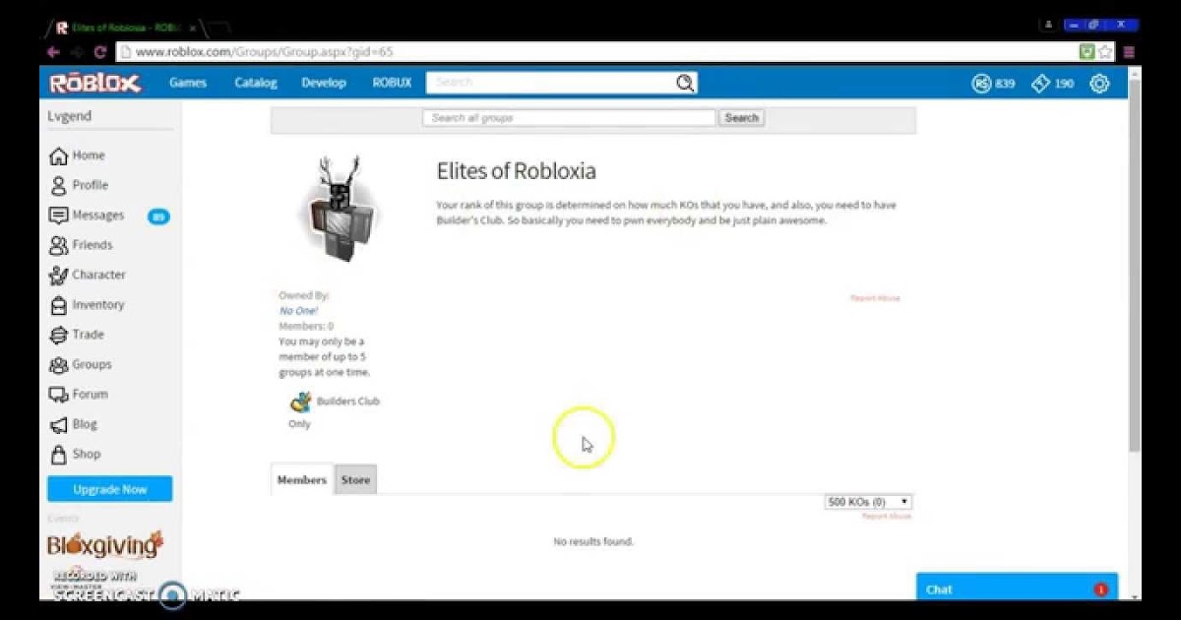Image resolution: width=1181 pixels, height=620 pixels.
Task: Click the ROBLOX logo
Action: click(x=95, y=84)
